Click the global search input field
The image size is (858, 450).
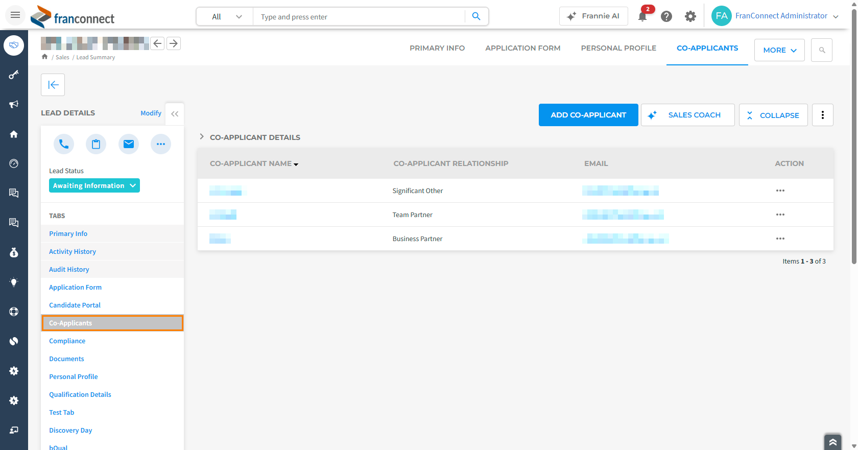(359, 17)
